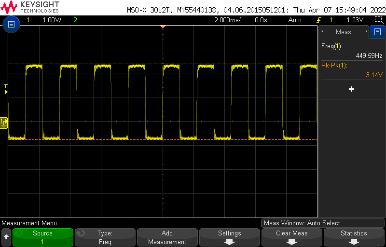Switch the Auto trigger mode indicator

294,20
